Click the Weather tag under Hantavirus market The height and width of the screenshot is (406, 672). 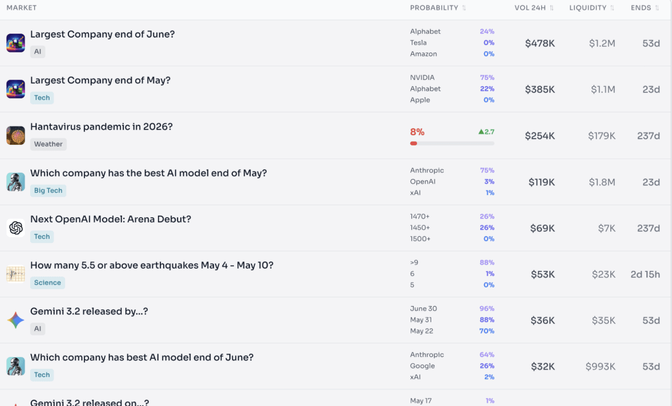48,144
